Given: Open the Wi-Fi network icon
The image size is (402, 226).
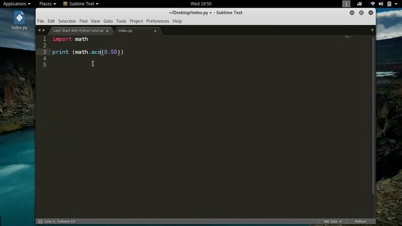Looking at the screenshot, I should click(x=372, y=4).
